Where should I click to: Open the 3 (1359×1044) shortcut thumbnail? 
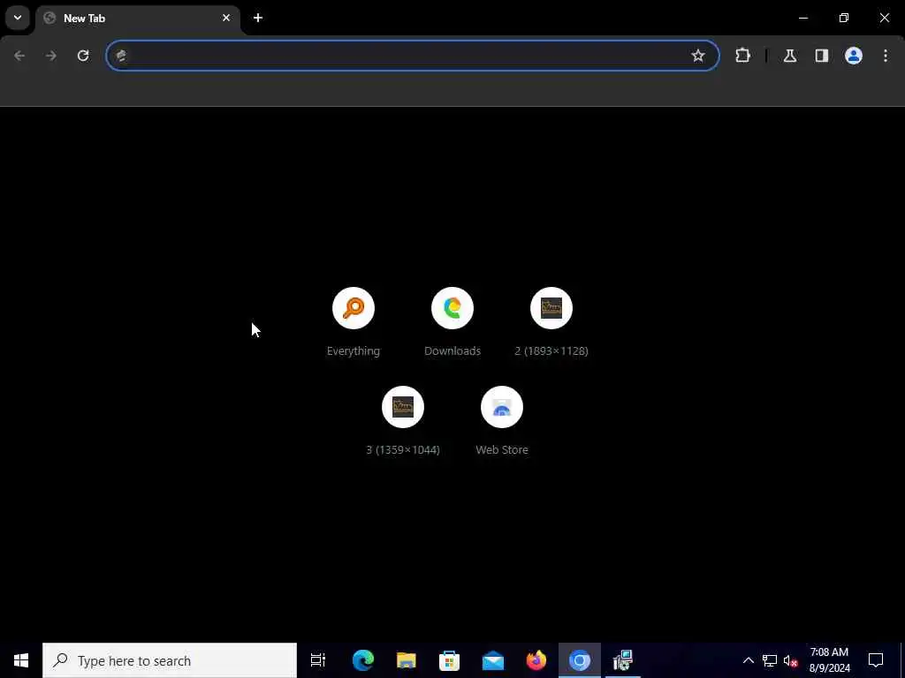pyautogui.click(x=403, y=407)
